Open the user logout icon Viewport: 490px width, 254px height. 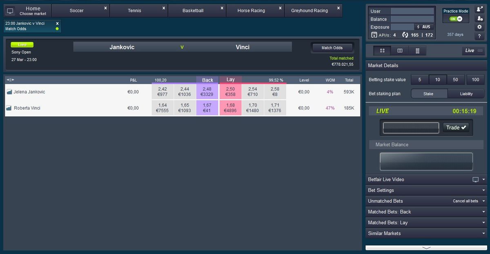(479, 9)
